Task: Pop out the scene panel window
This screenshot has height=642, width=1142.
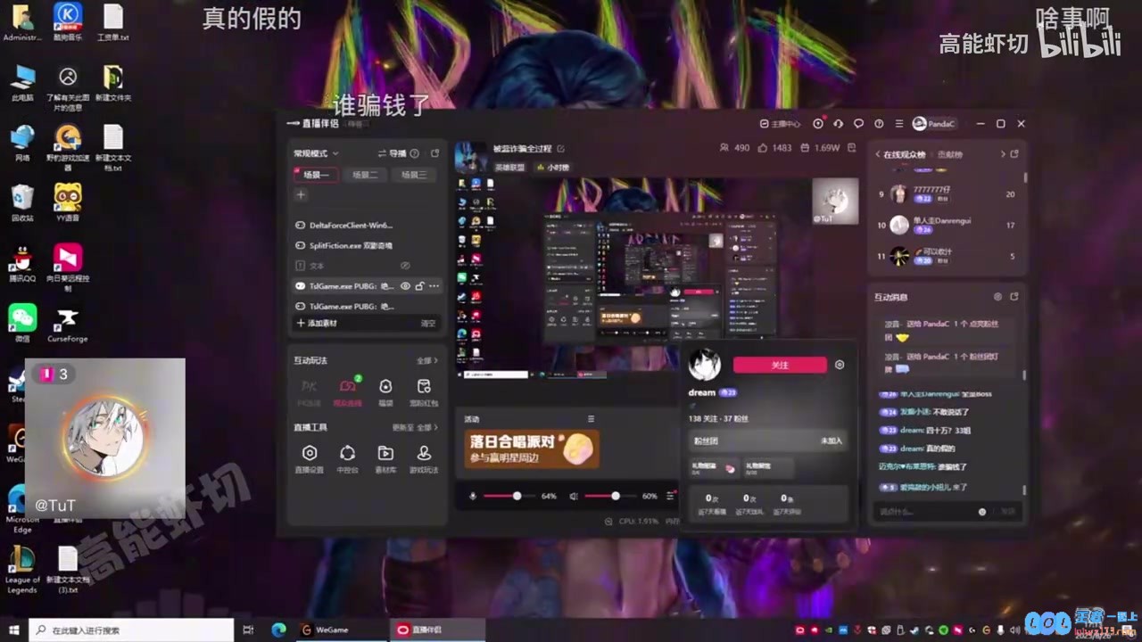Action: coord(434,153)
